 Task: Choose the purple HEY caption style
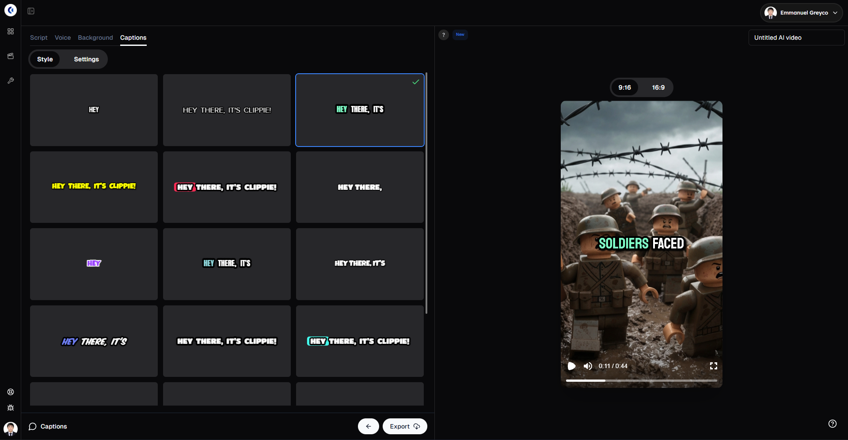94,264
